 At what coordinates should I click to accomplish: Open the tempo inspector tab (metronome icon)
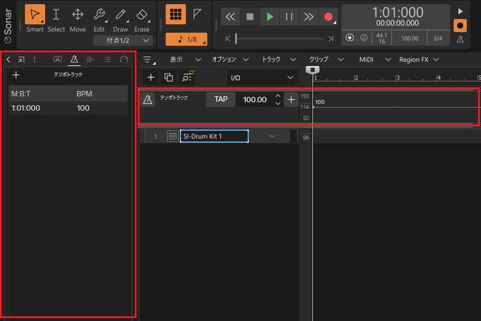(x=74, y=59)
